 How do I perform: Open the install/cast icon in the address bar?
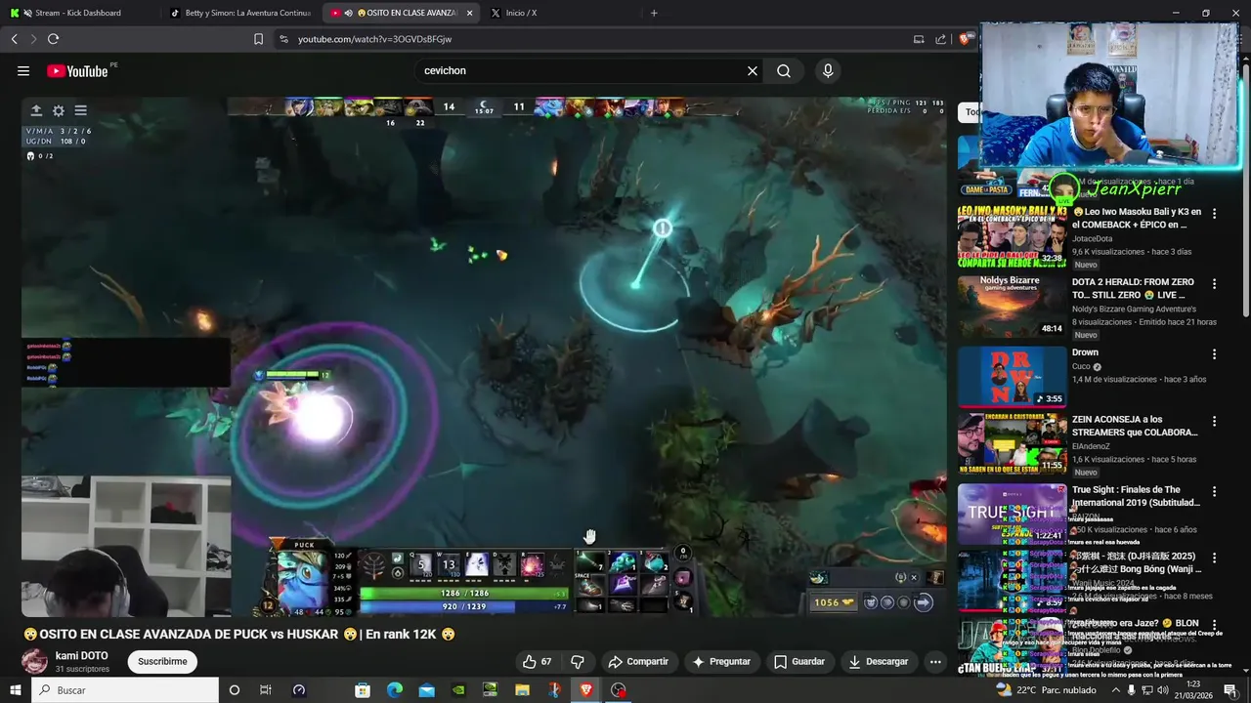tap(919, 39)
